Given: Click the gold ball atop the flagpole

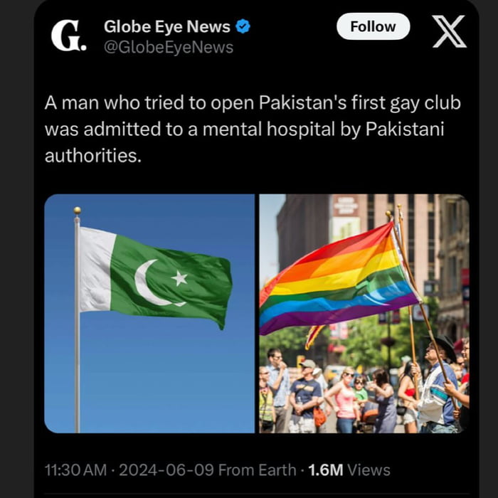Looking at the screenshot, I should (x=77, y=211).
